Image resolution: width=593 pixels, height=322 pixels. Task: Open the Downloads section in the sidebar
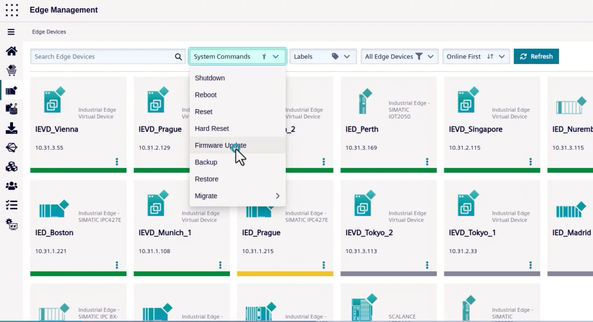[11, 128]
